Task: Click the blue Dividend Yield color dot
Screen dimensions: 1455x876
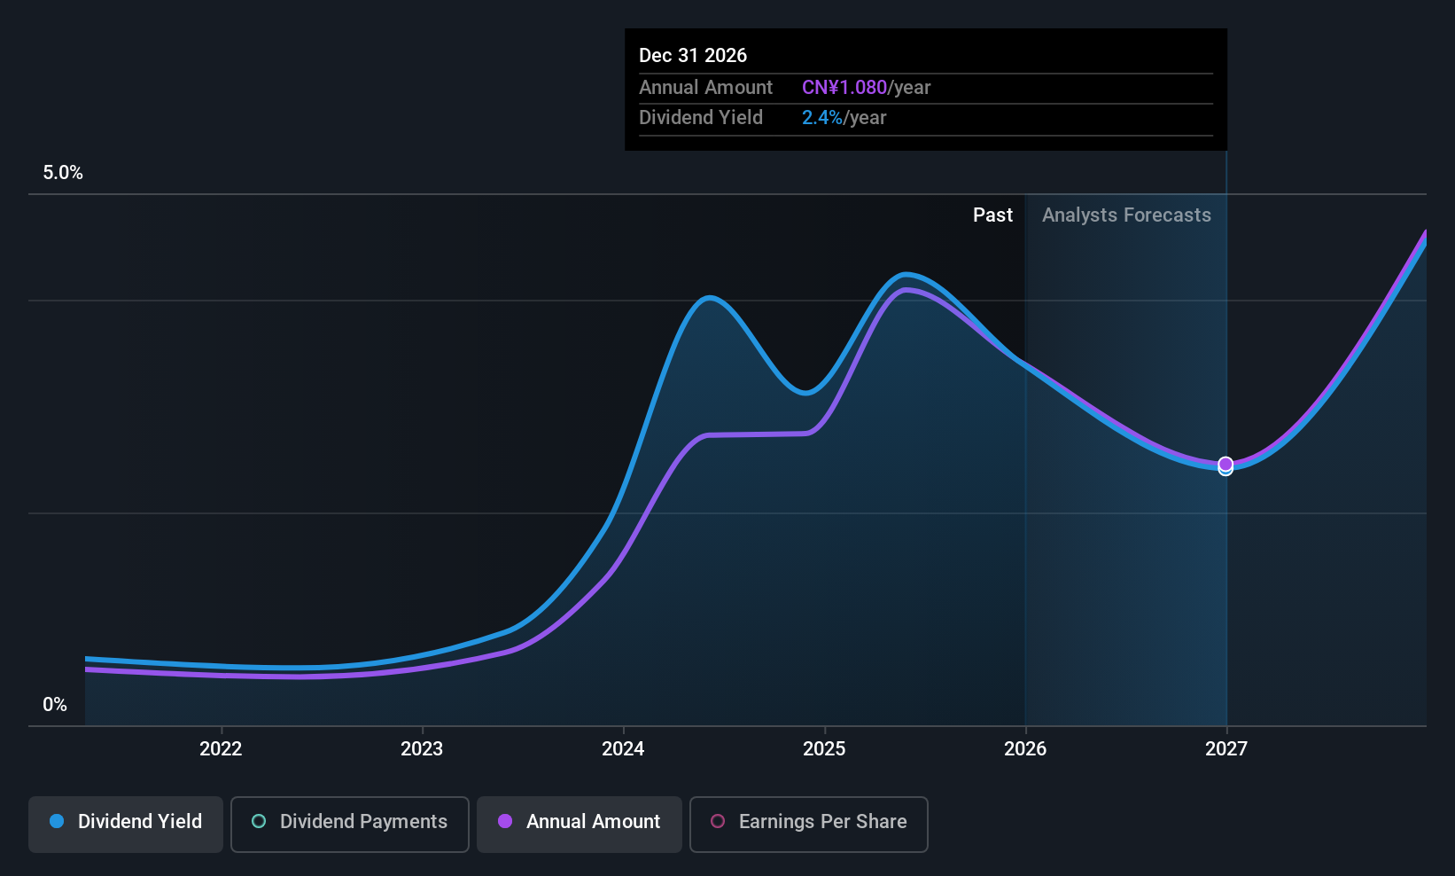Action: [x=57, y=822]
